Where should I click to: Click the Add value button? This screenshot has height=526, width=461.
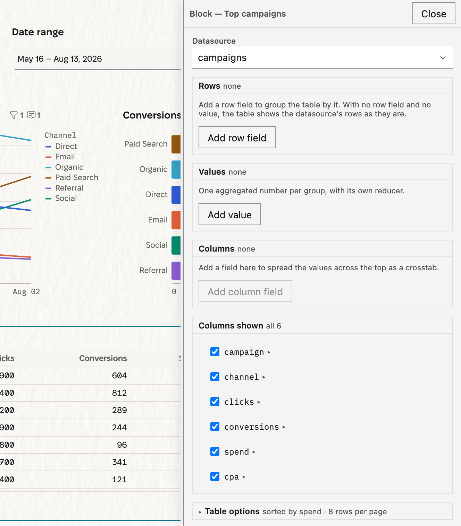coord(230,214)
